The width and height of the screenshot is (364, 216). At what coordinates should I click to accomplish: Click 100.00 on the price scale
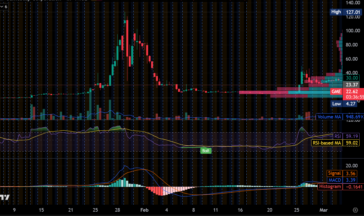pos(353,31)
